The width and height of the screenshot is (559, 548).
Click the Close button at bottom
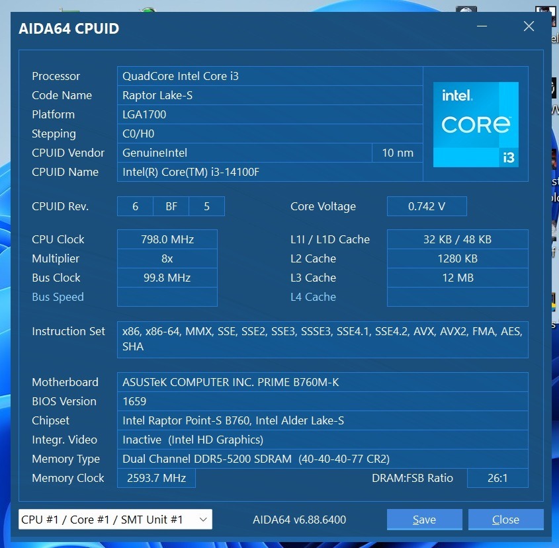click(505, 519)
